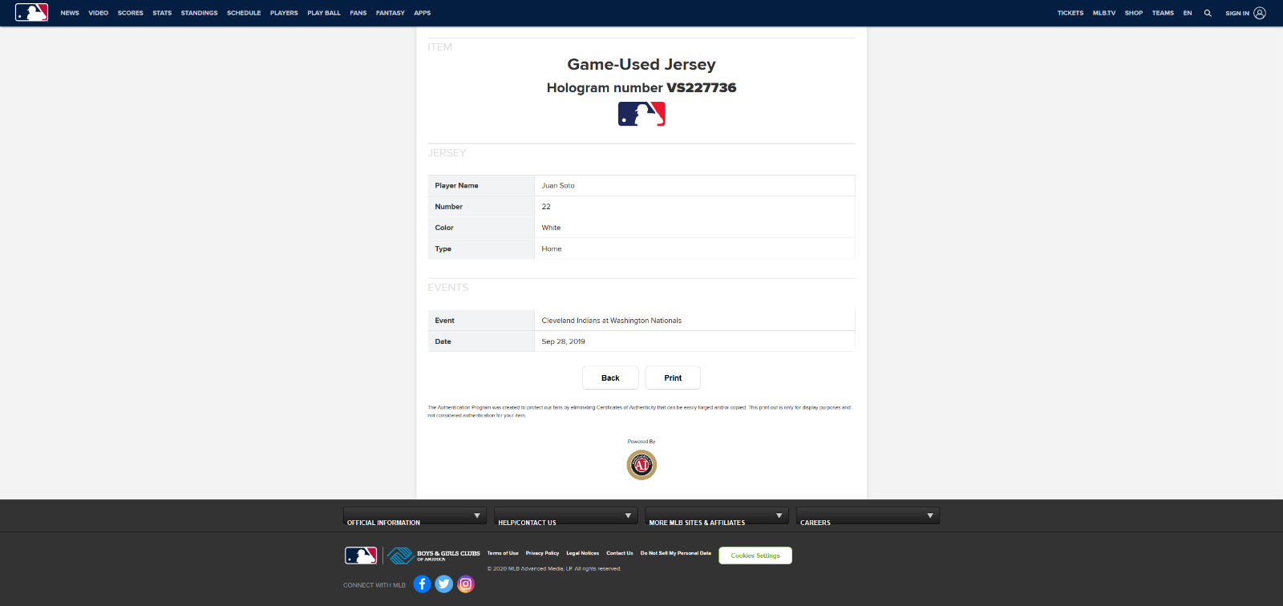Open Cookies Settings button

click(x=755, y=555)
